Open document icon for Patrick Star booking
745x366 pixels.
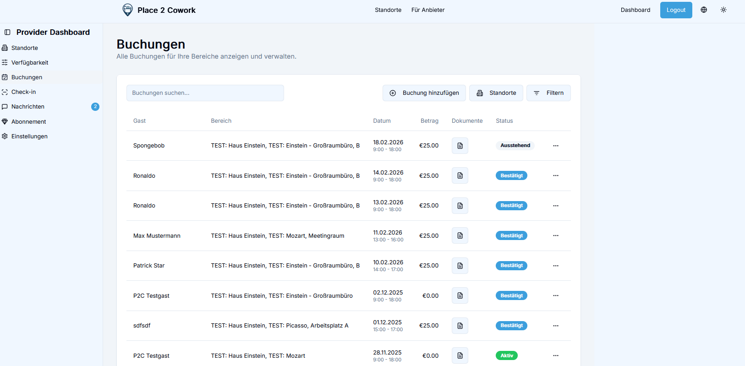point(460,266)
